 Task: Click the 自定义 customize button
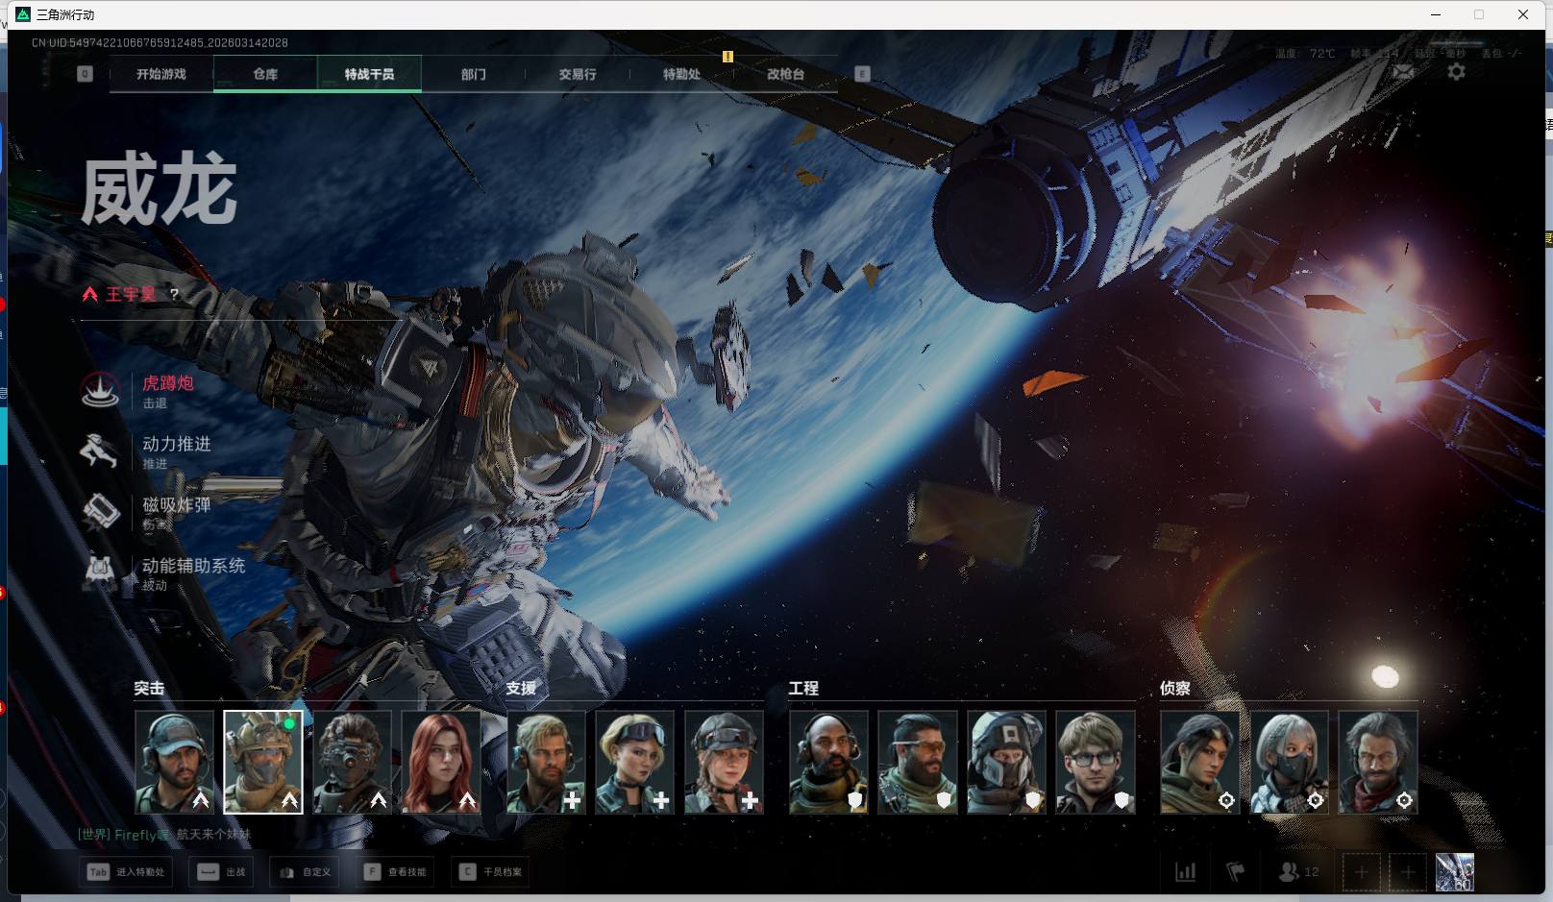coord(305,871)
